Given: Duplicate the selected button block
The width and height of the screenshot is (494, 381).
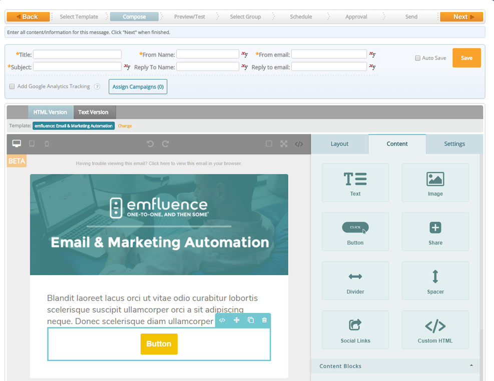Looking at the screenshot, I should click(x=251, y=320).
